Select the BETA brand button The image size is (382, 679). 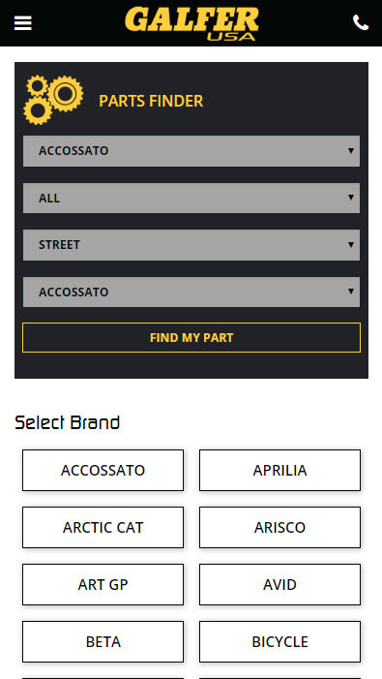[103, 642]
